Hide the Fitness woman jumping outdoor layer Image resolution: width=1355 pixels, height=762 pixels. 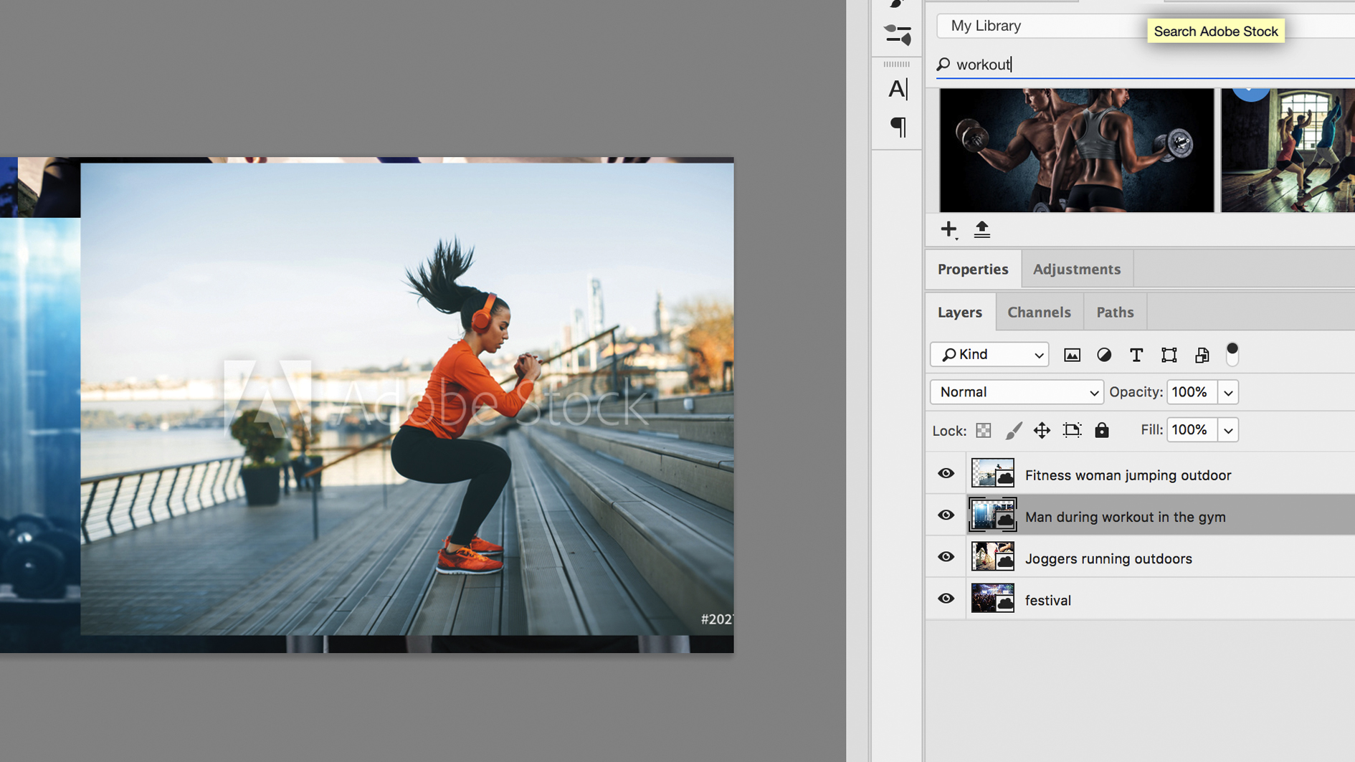click(x=946, y=473)
